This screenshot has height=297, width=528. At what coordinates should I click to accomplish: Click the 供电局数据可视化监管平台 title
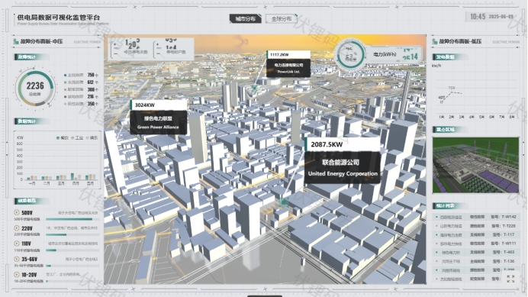(x=59, y=18)
